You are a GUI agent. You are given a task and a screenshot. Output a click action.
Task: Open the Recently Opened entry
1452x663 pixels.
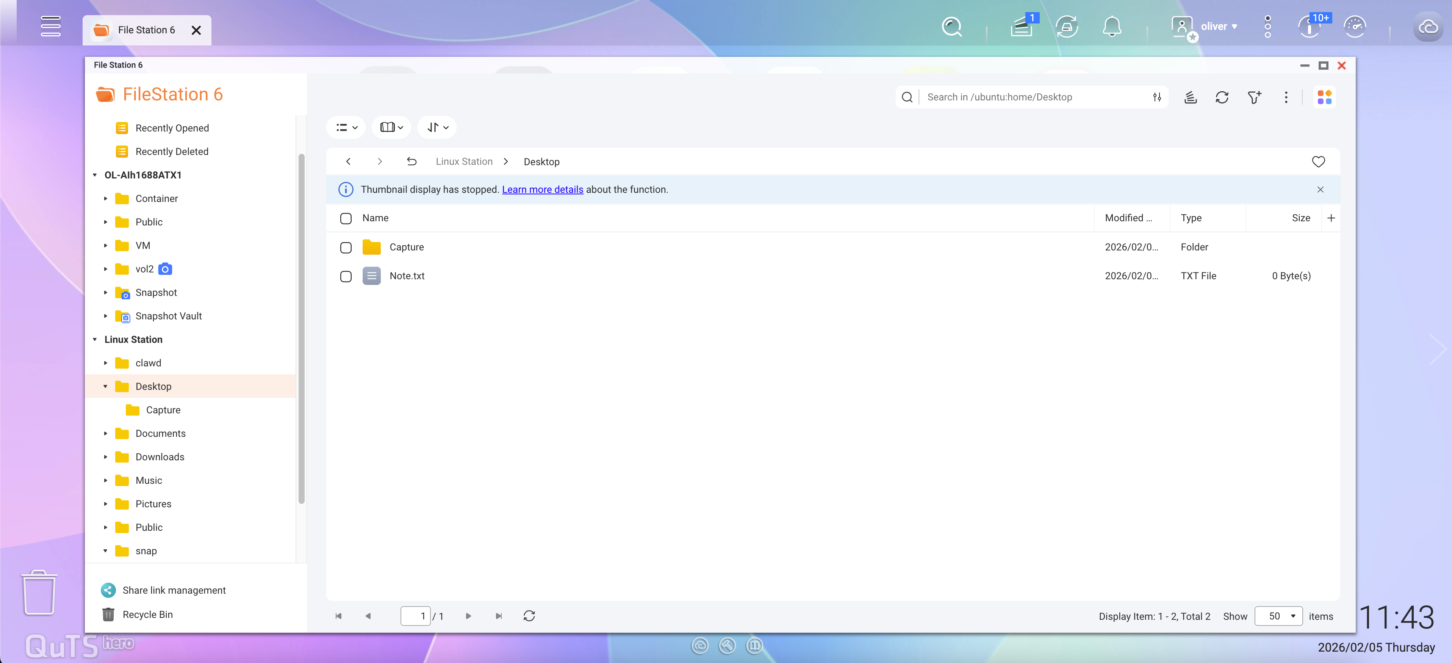coord(172,128)
